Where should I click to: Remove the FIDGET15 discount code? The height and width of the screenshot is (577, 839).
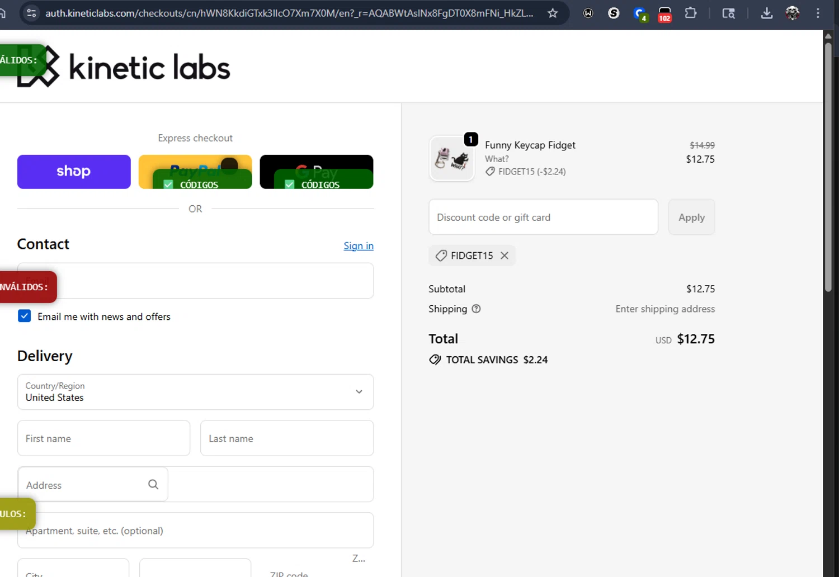point(505,256)
